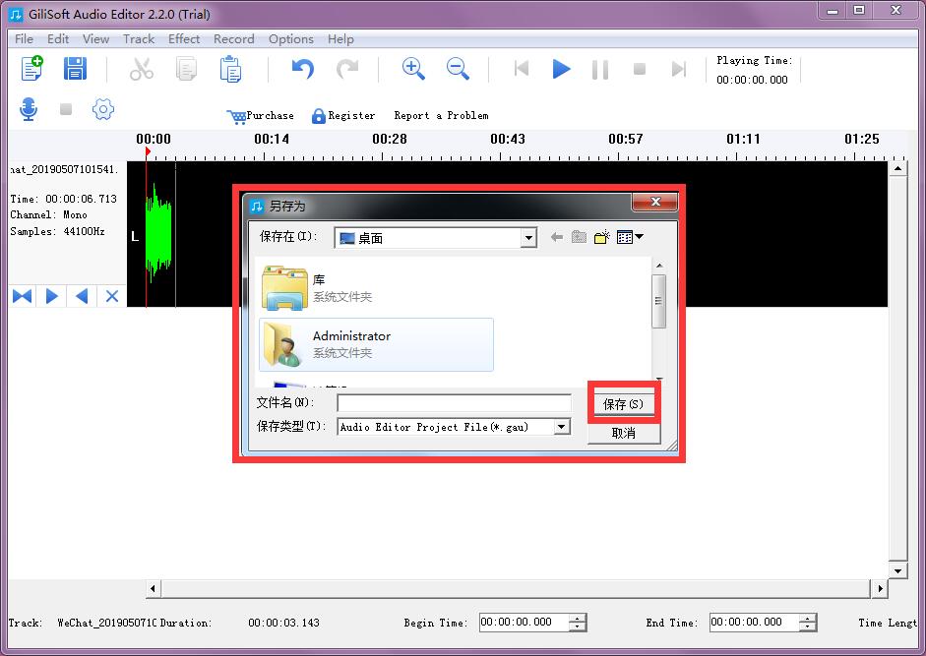This screenshot has height=656, width=926.
Task: Click the 保存(S) save button
Action: coord(623,404)
